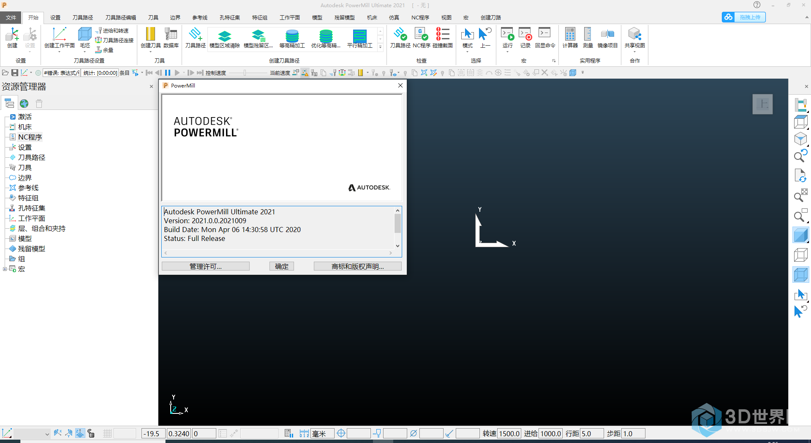Viewport: 811px width, 443px height.
Task: Open the 文件 file menu
Action: (11, 17)
